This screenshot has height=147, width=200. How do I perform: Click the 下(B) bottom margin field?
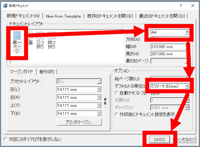(79, 113)
